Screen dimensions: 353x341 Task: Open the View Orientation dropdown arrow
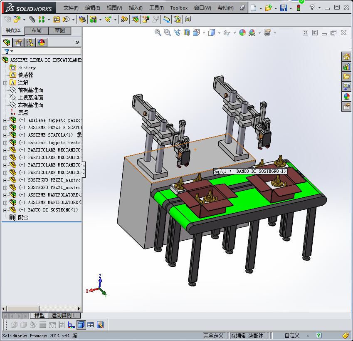click(x=204, y=33)
